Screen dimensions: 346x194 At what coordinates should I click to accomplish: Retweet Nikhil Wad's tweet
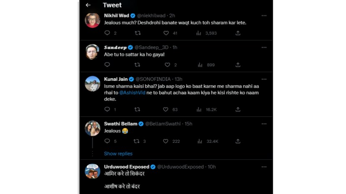pyautogui.click(x=138, y=33)
